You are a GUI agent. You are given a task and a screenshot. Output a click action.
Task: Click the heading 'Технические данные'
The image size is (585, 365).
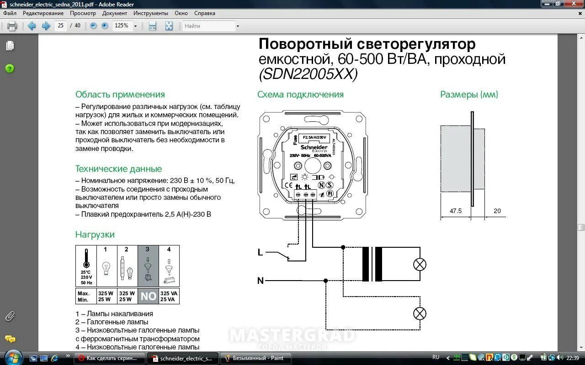coord(118,169)
